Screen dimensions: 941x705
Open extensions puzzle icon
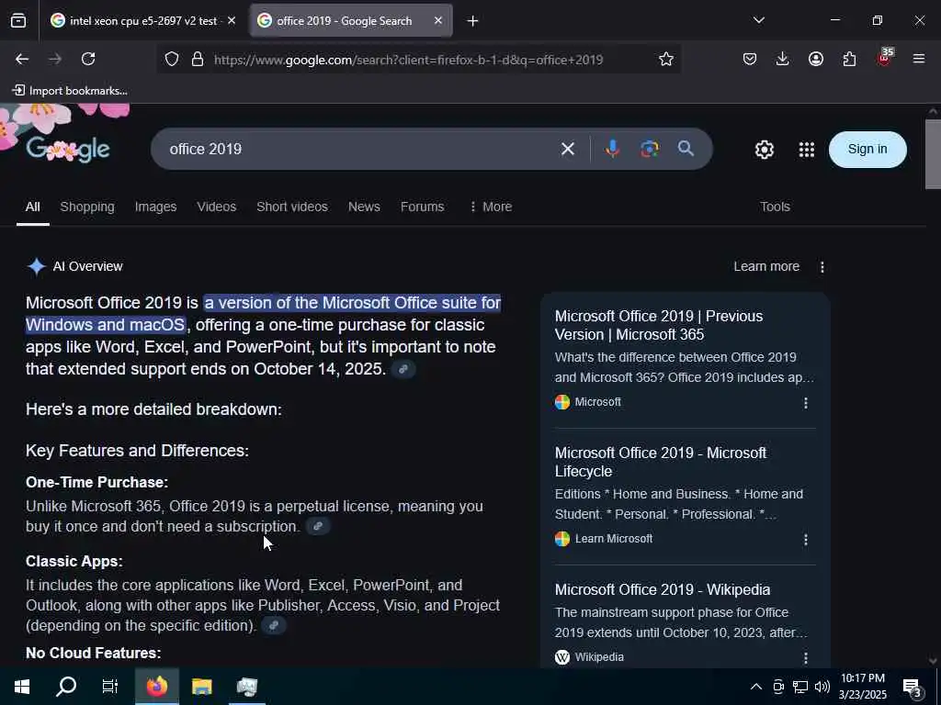849,59
